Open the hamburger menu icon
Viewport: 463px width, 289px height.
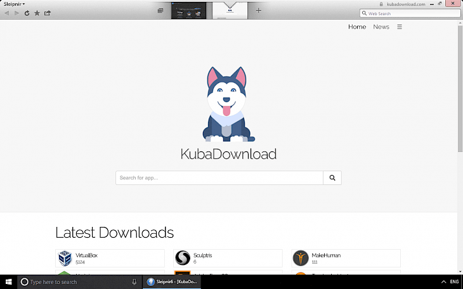tap(400, 27)
